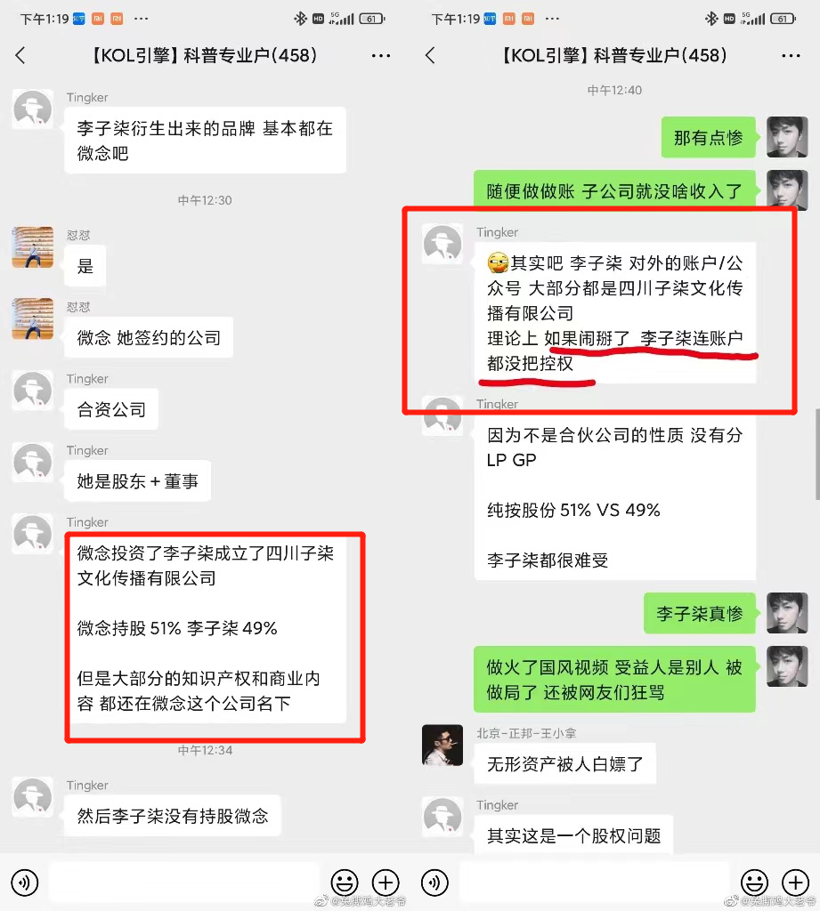The height and width of the screenshot is (911, 820).
Task: Open the three-dot menu in right chat
Action: click(791, 56)
